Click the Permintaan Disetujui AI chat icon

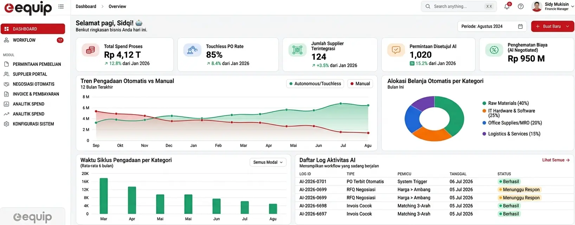(396, 50)
